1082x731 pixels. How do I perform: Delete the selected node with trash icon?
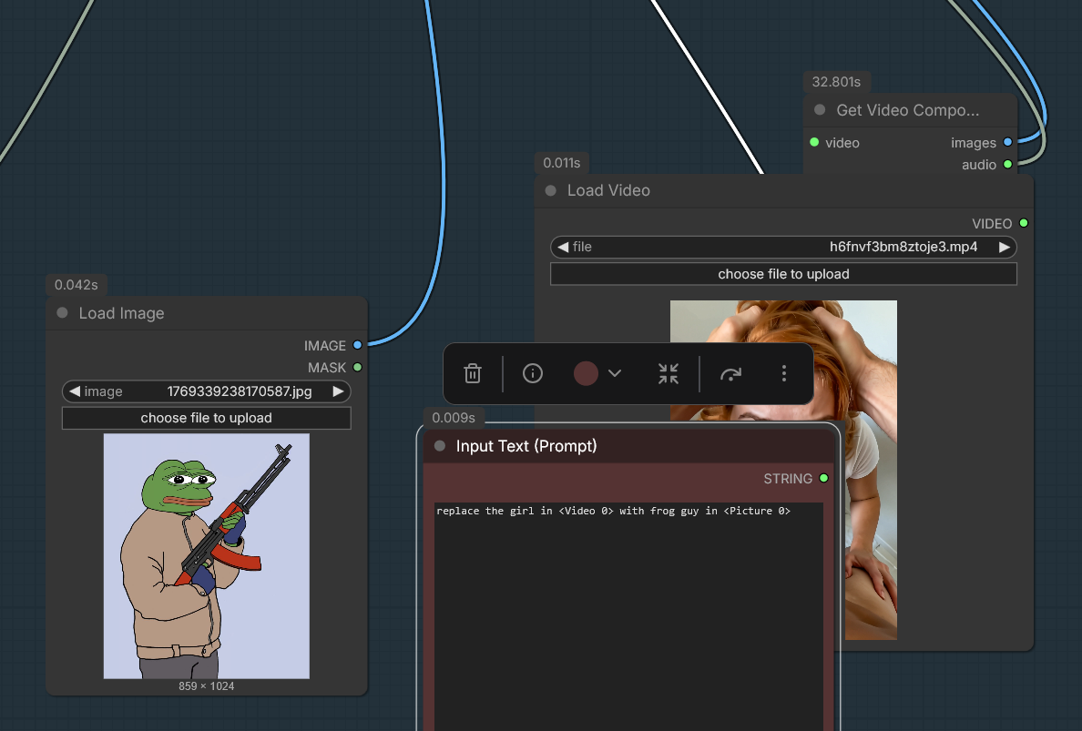[x=472, y=374]
